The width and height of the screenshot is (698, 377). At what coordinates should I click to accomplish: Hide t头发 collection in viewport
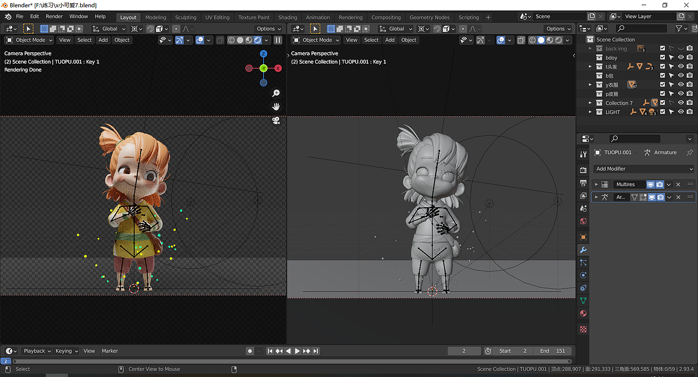pyautogui.click(x=681, y=66)
